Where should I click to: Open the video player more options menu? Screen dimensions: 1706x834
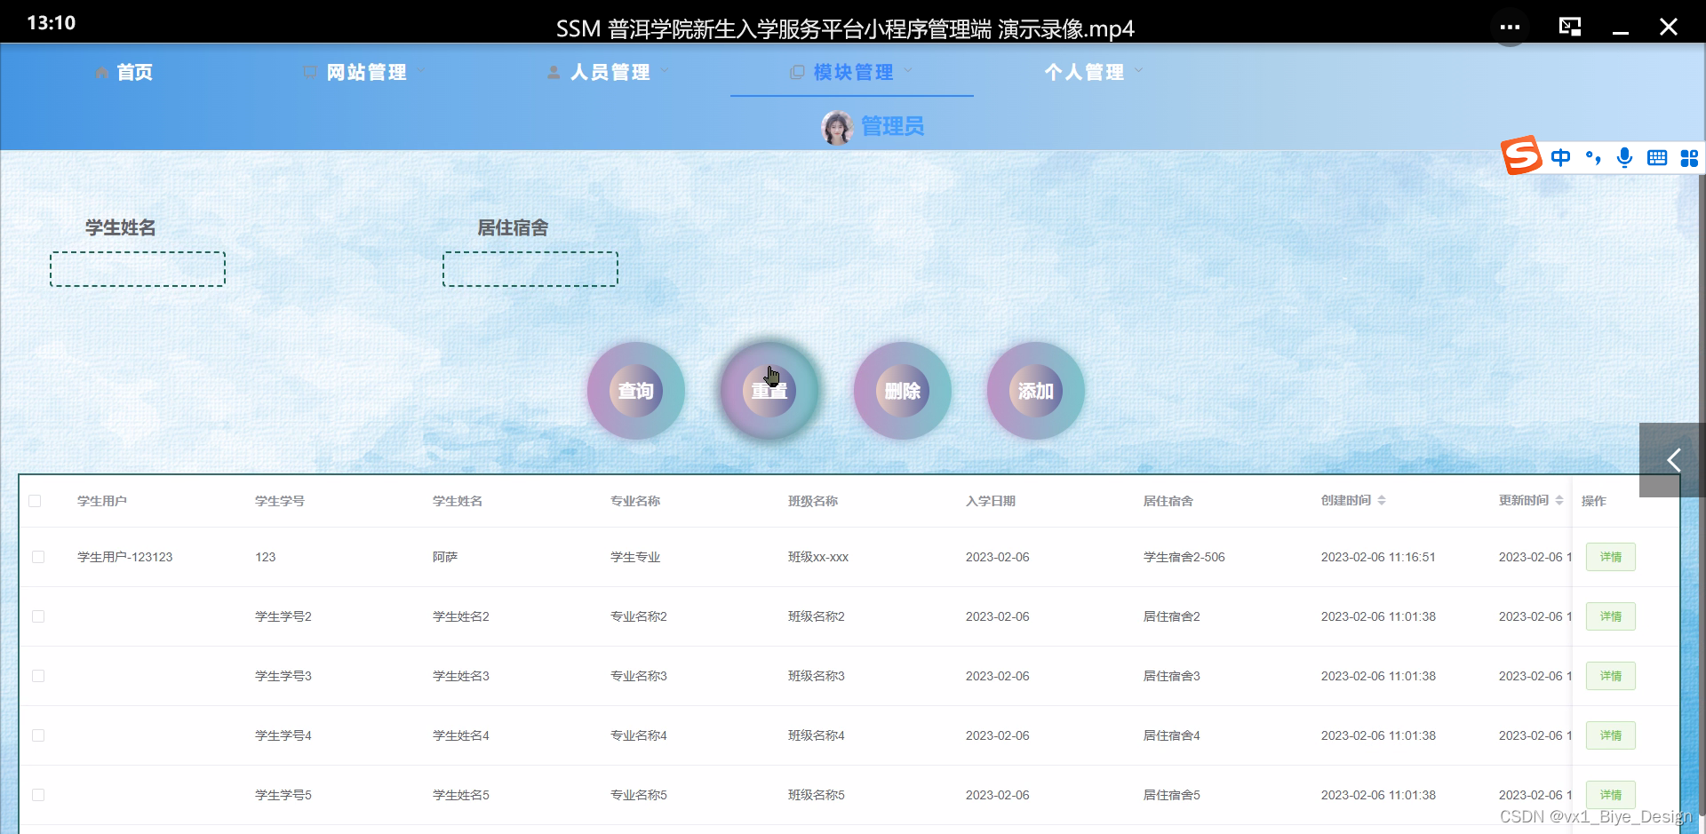(1510, 27)
